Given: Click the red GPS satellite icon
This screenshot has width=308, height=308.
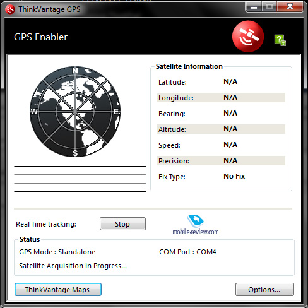Looking at the screenshot, I should pyautogui.click(x=248, y=37).
